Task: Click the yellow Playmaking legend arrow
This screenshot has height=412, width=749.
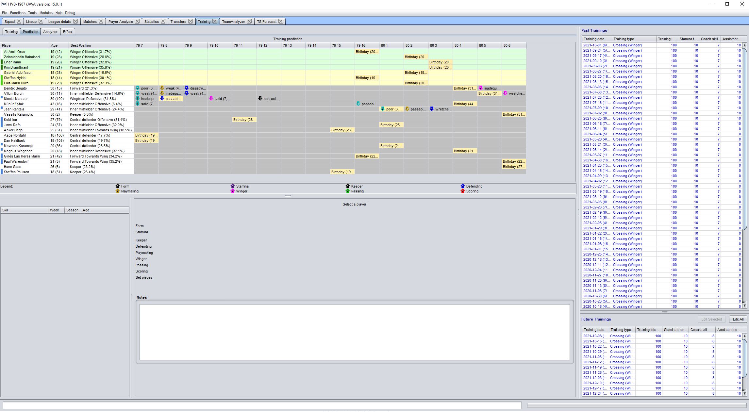Action: 118,191
